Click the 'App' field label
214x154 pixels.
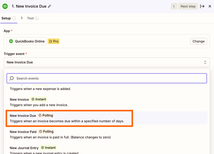(x=7, y=31)
